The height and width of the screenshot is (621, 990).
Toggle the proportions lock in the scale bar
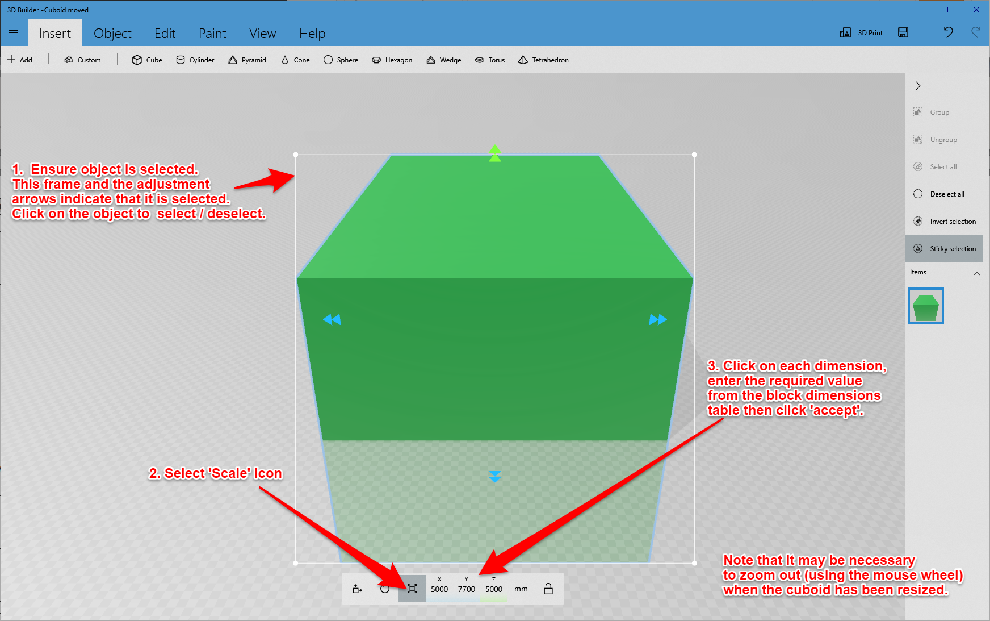[x=548, y=589]
